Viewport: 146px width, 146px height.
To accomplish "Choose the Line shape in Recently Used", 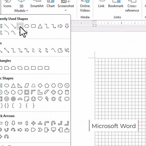I will click(7, 26).
